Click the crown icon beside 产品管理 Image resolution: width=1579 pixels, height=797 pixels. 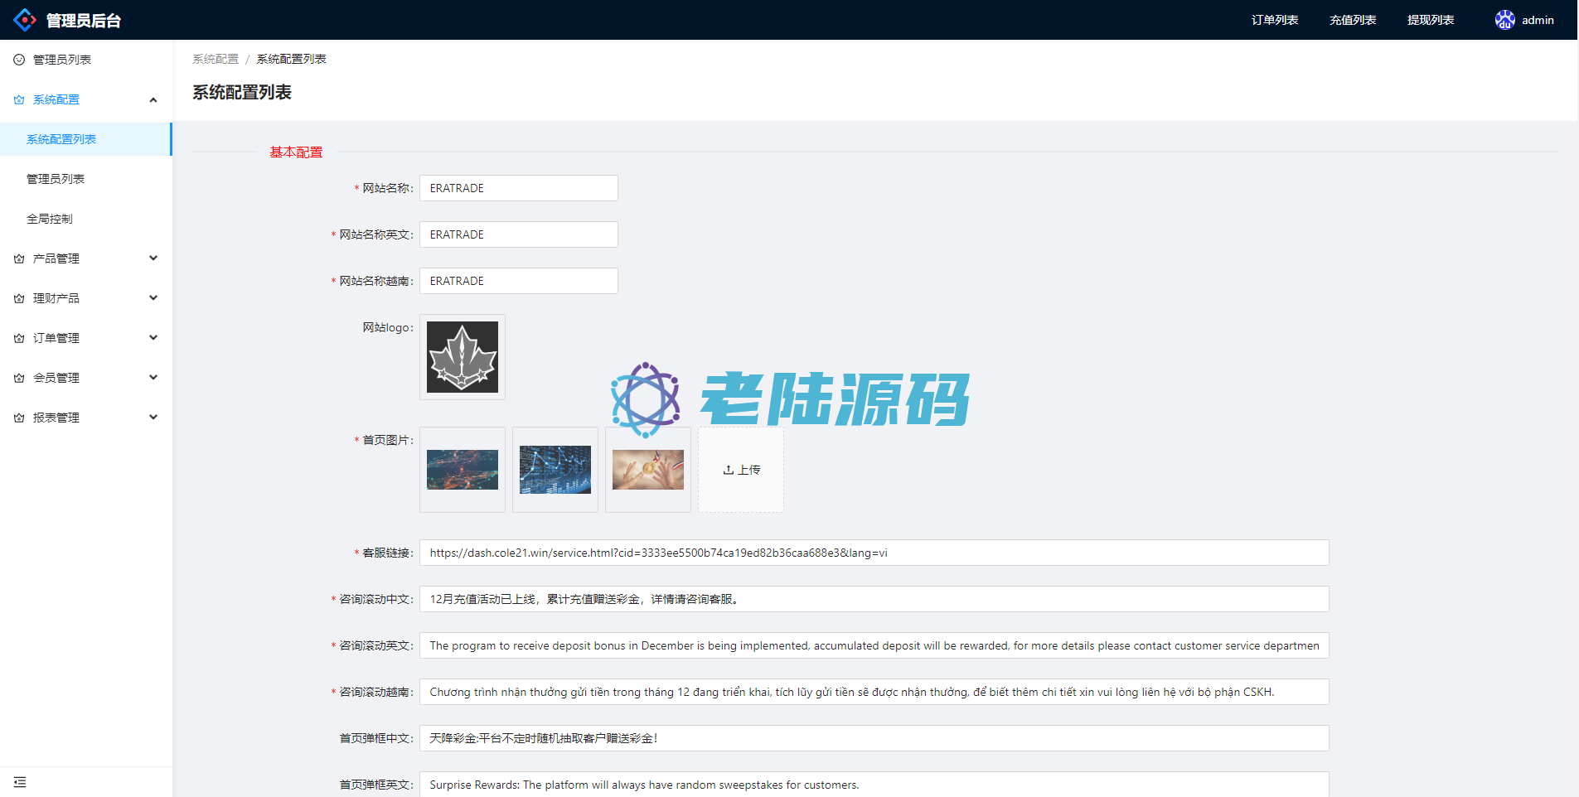[x=19, y=258]
